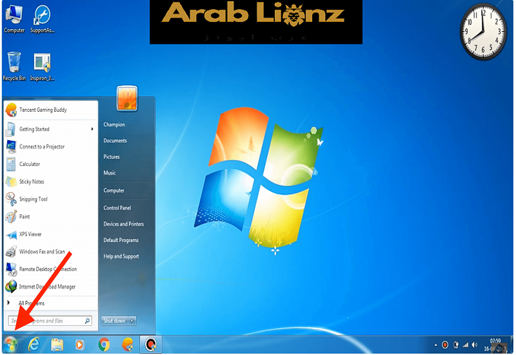
Task: Open Sticky Notes from Start menu
Action: tap(51, 181)
